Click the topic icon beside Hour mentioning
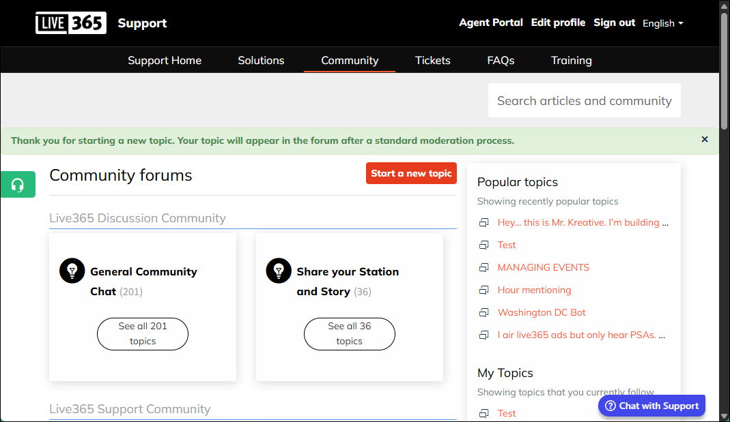Viewport: 730px width, 422px height. (484, 290)
